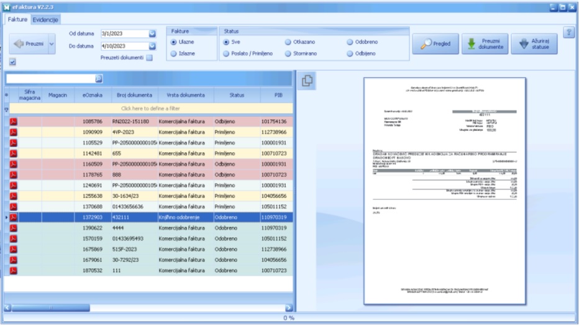Click the help question mark icon
The height and width of the screenshot is (326, 579).
point(568,32)
